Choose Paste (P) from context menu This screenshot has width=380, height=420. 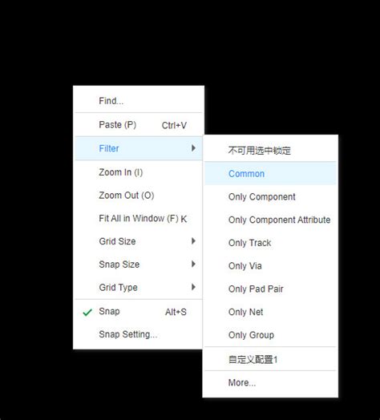click(139, 125)
